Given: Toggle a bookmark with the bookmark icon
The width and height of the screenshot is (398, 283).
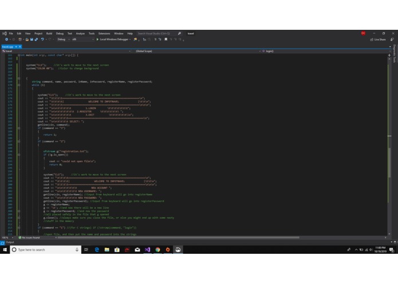Looking at the screenshot, I should point(165,40).
